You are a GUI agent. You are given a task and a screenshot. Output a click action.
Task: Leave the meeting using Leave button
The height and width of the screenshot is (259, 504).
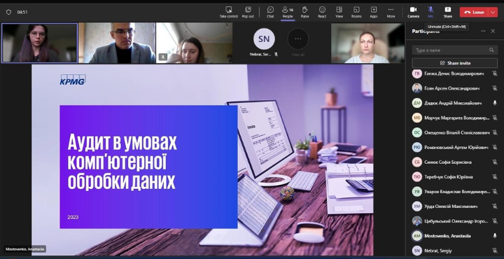475,12
